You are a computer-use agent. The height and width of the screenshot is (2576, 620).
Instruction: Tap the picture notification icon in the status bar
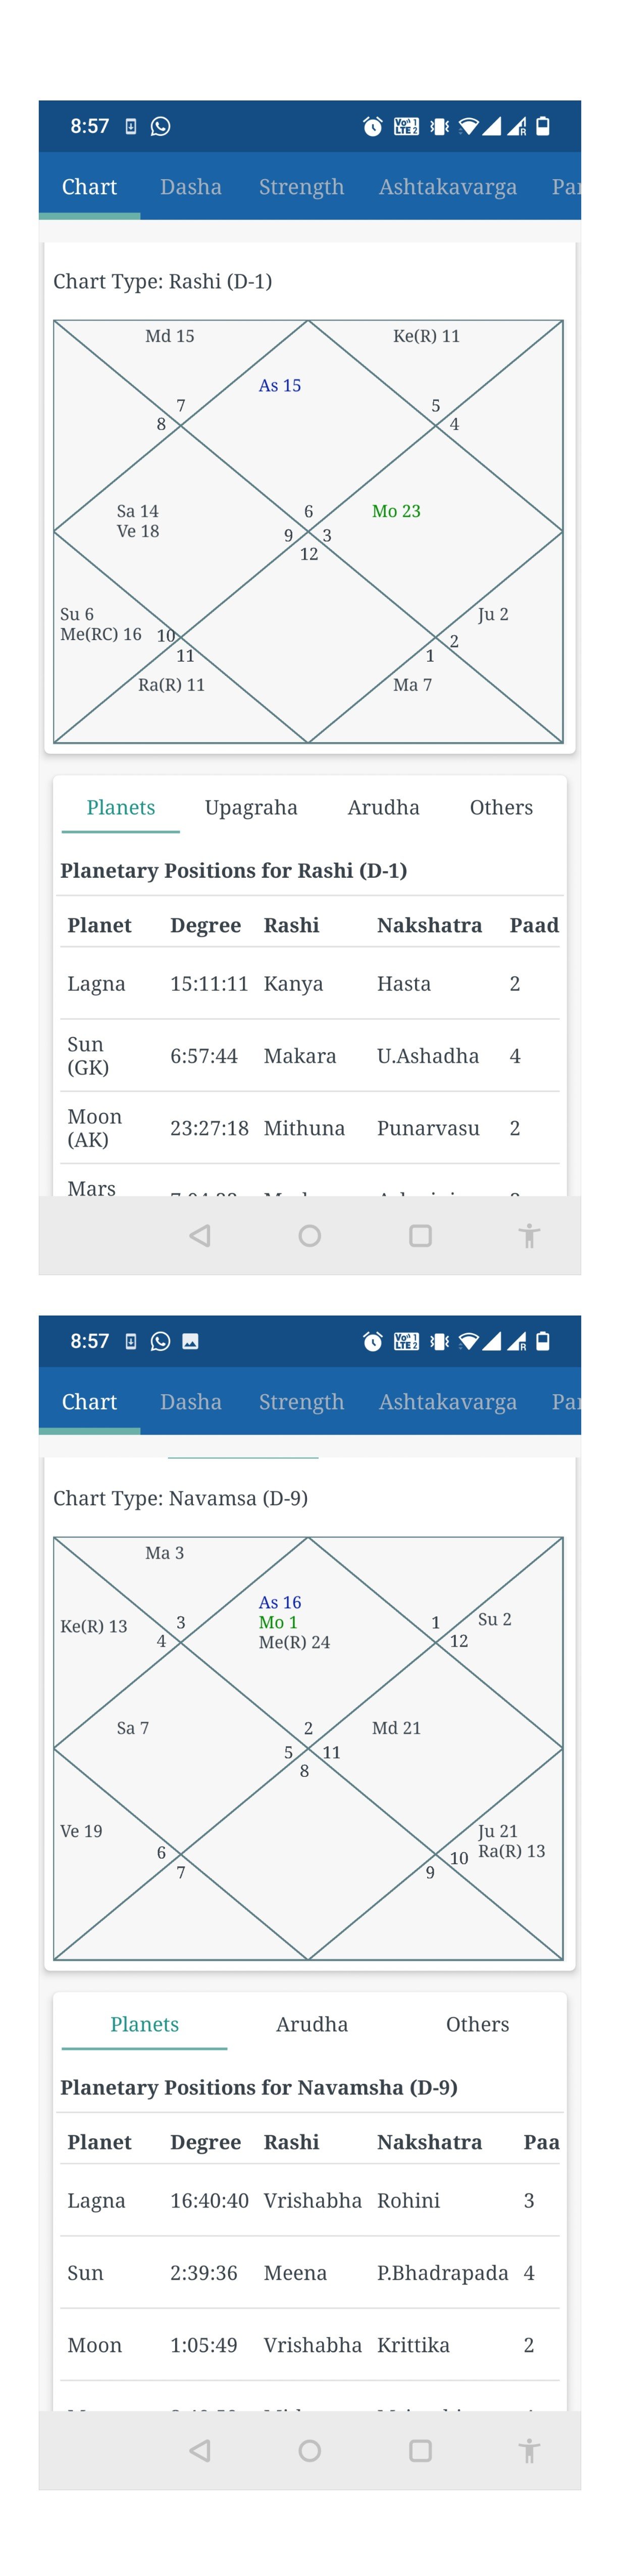(x=190, y=1341)
